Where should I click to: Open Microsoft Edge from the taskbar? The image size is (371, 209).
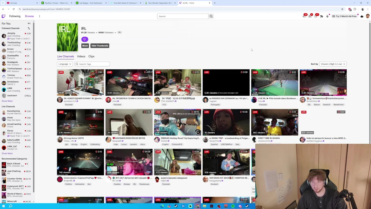pos(162,206)
